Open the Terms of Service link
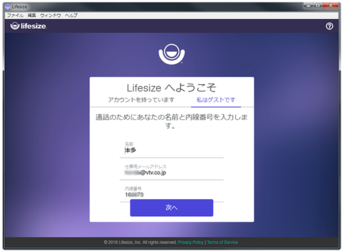The height and width of the screenshot is (251, 342). click(x=223, y=243)
